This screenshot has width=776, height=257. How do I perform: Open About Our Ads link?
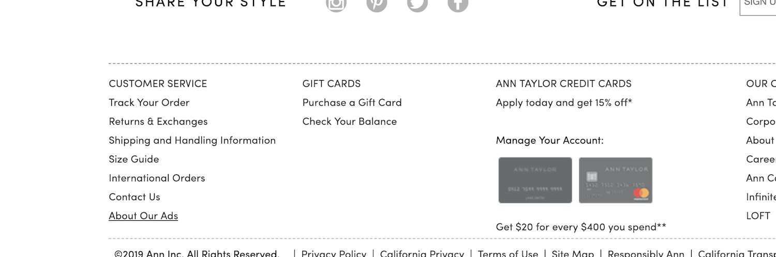143,216
